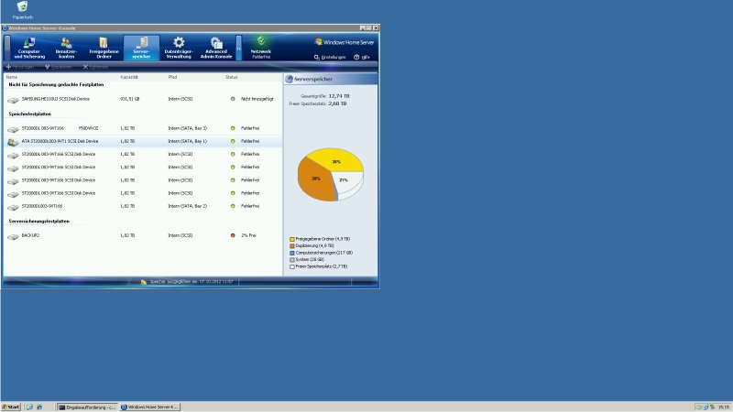Viewport: 733px width, 412px height.
Task: Switch to Eingabeaufforderung taskbar window
Action: [x=86, y=407]
